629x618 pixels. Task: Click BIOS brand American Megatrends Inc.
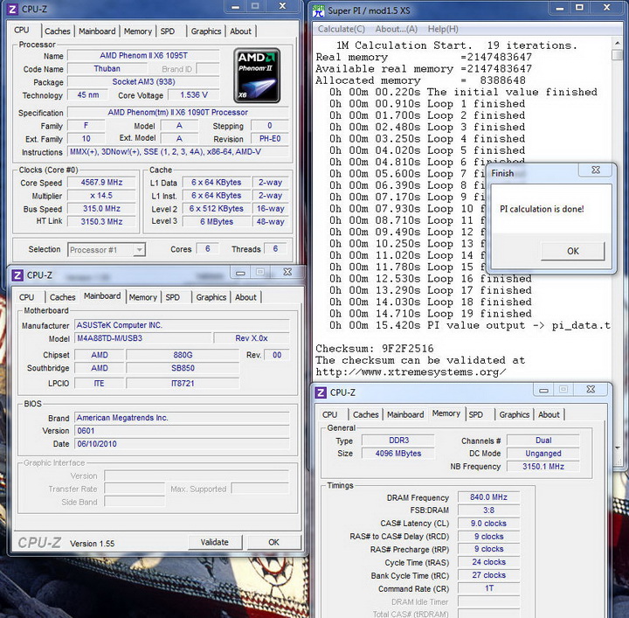tap(182, 418)
